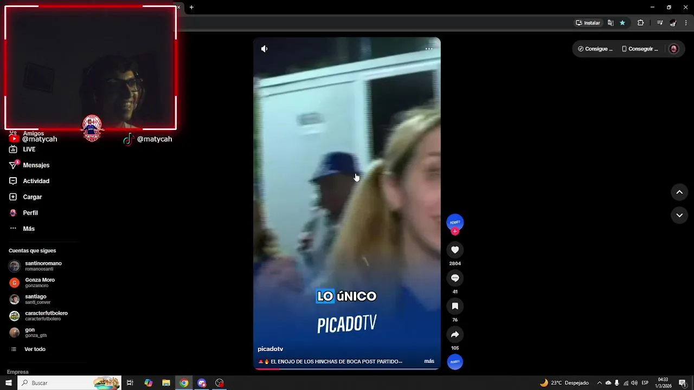The height and width of the screenshot is (390, 694).
Task: Show hidden system tray icons
Action: [599, 383]
